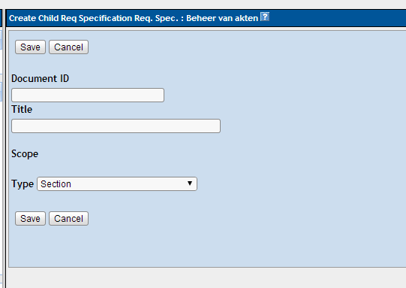Click empty blue form area below the buttons

(207, 247)
